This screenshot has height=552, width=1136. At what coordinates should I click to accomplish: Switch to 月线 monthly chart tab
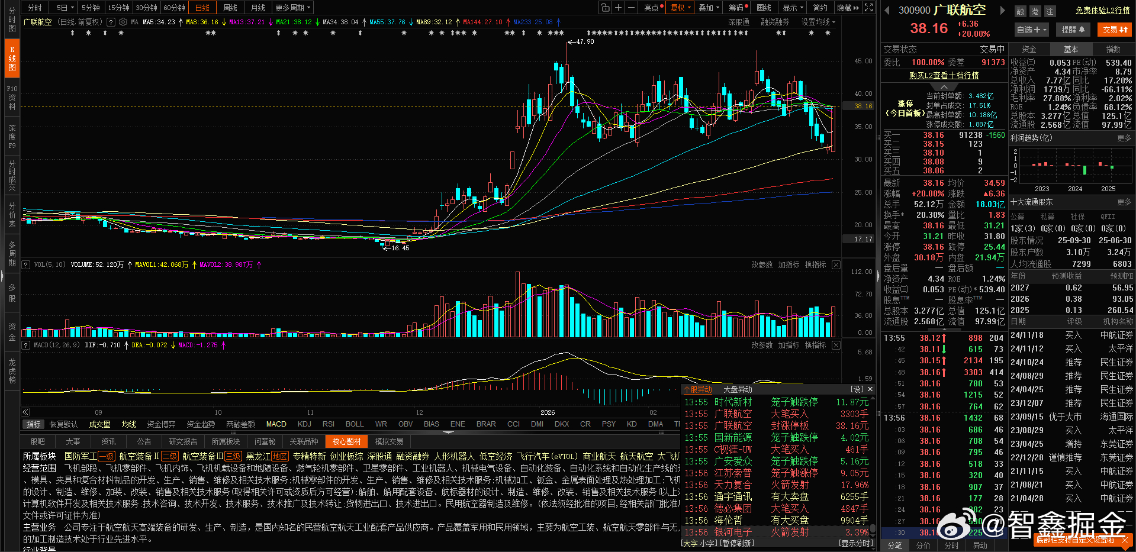pyautogui.click(x=258, y=8)
